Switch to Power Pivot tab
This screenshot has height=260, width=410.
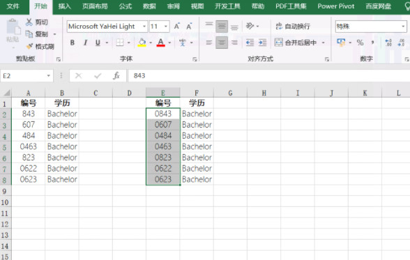[336, 6]
